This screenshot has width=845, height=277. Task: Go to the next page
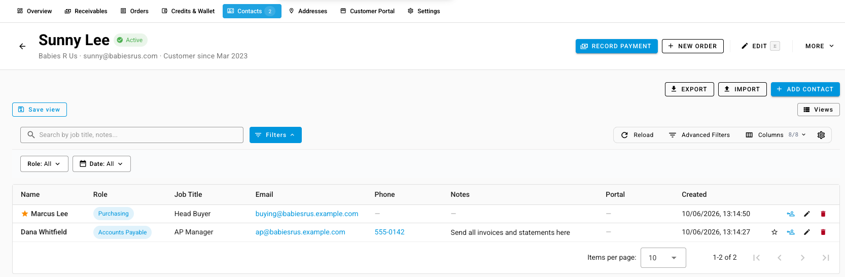[x=802, y=258]
